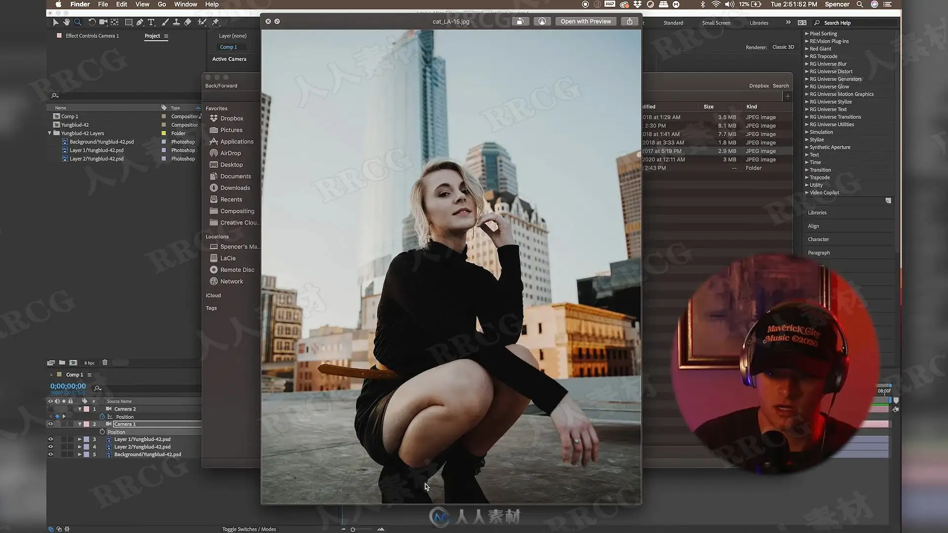Image resolution: width=948 pixels, height=533 pixels.
Task: Select the Rotation tool
Action: point(92,22)
